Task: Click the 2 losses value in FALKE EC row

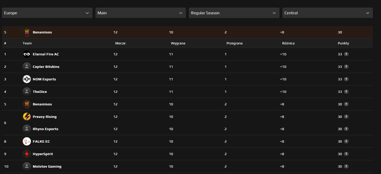Action: pos(225,141)
